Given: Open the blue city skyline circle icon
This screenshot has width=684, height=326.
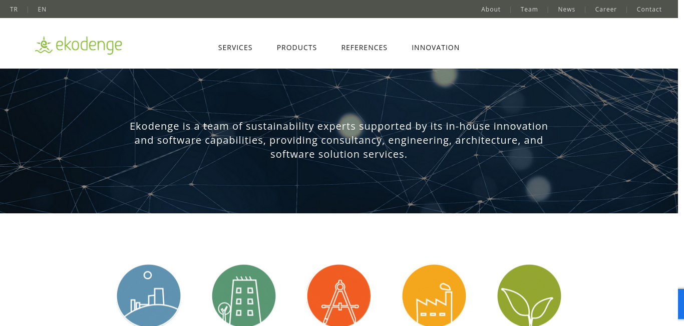Looking at the screenshot, I should pyautogui.click(x=149, y=295).
